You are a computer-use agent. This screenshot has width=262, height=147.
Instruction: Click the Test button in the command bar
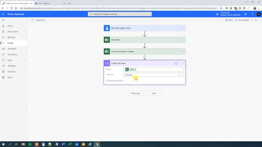click(x=255, y=20)
